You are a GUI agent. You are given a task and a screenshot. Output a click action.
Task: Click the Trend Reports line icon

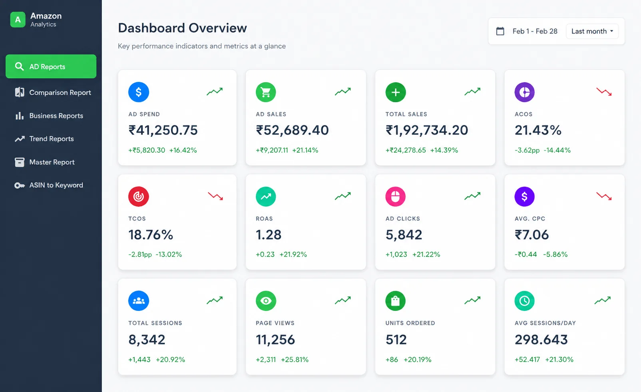coord(19,139)
